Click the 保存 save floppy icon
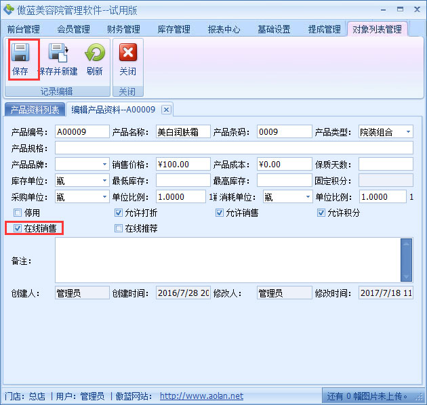This screenshot has height=405, width=427. (20, 52)
